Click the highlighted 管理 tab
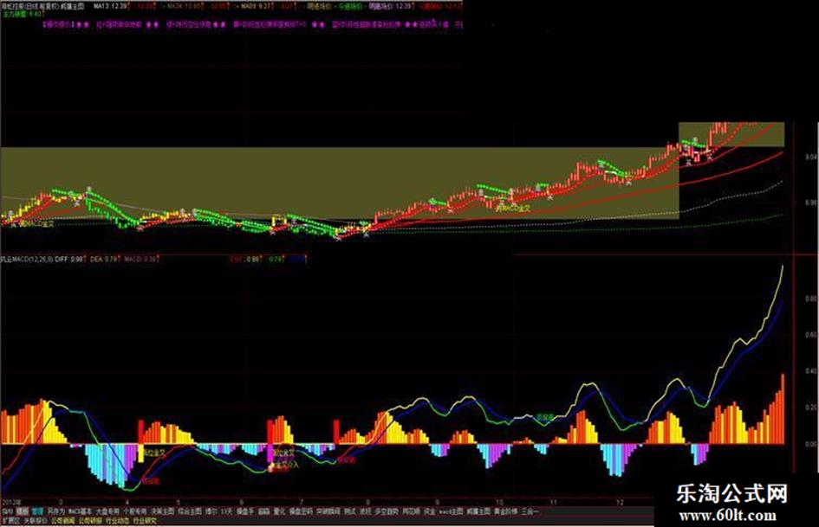The image size is (819, 527). (x=37, y=512)
